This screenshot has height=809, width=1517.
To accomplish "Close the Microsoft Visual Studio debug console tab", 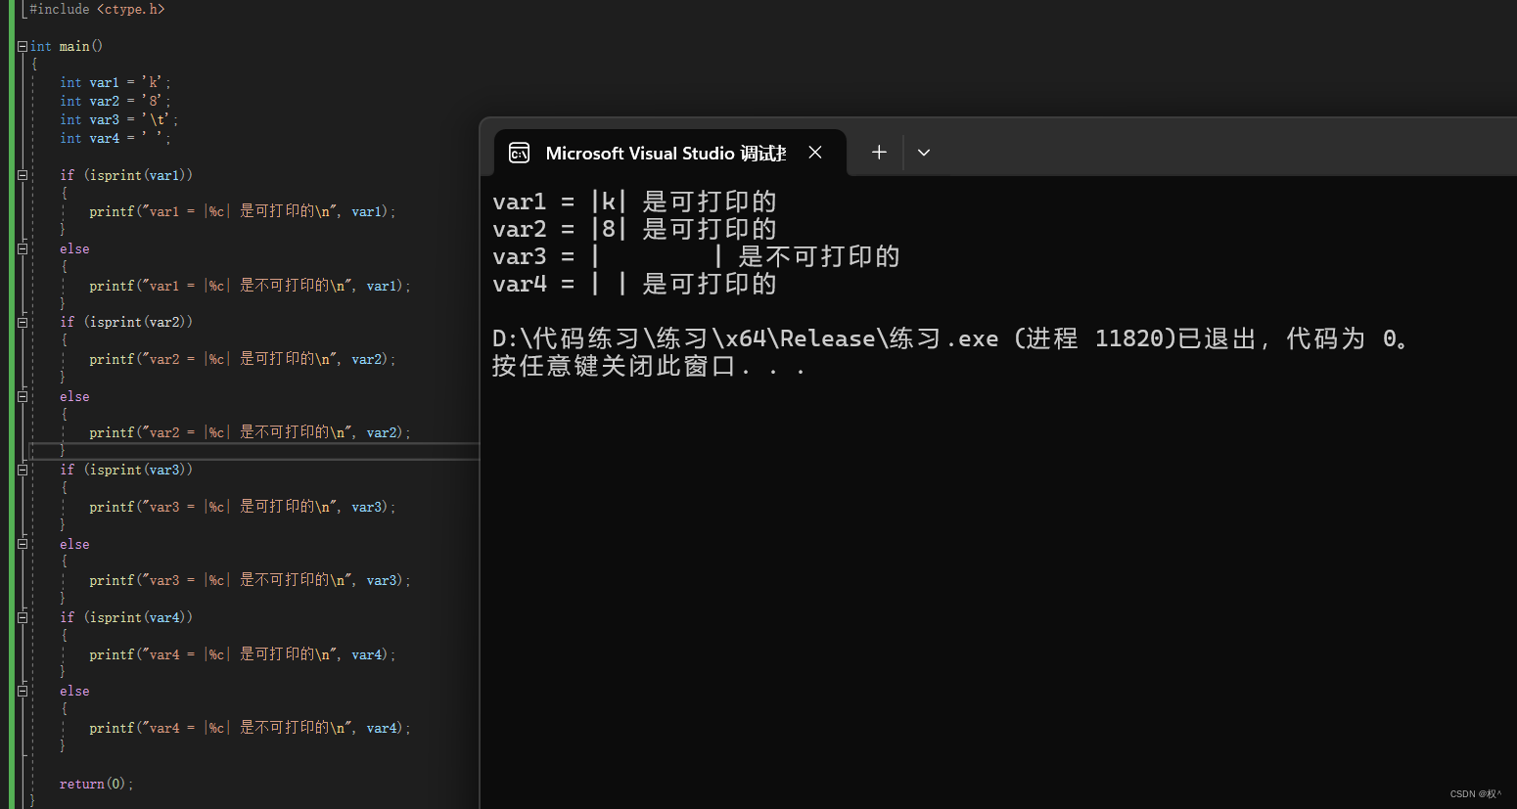I will [x=815, y=153].
